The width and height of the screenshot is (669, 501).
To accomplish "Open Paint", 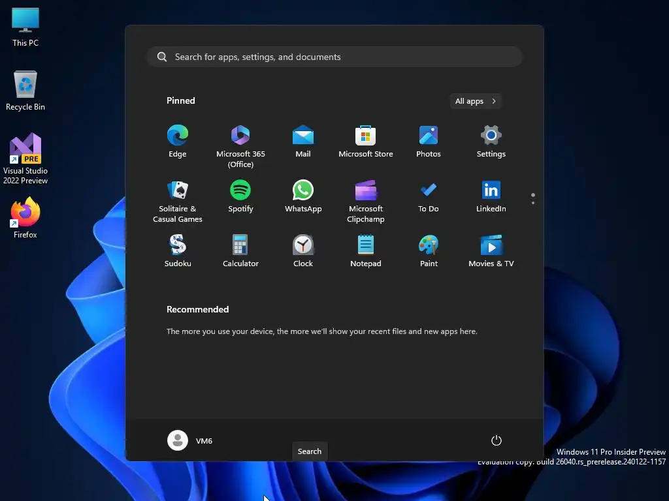I will pyautogui.click(x=429, y=251).
